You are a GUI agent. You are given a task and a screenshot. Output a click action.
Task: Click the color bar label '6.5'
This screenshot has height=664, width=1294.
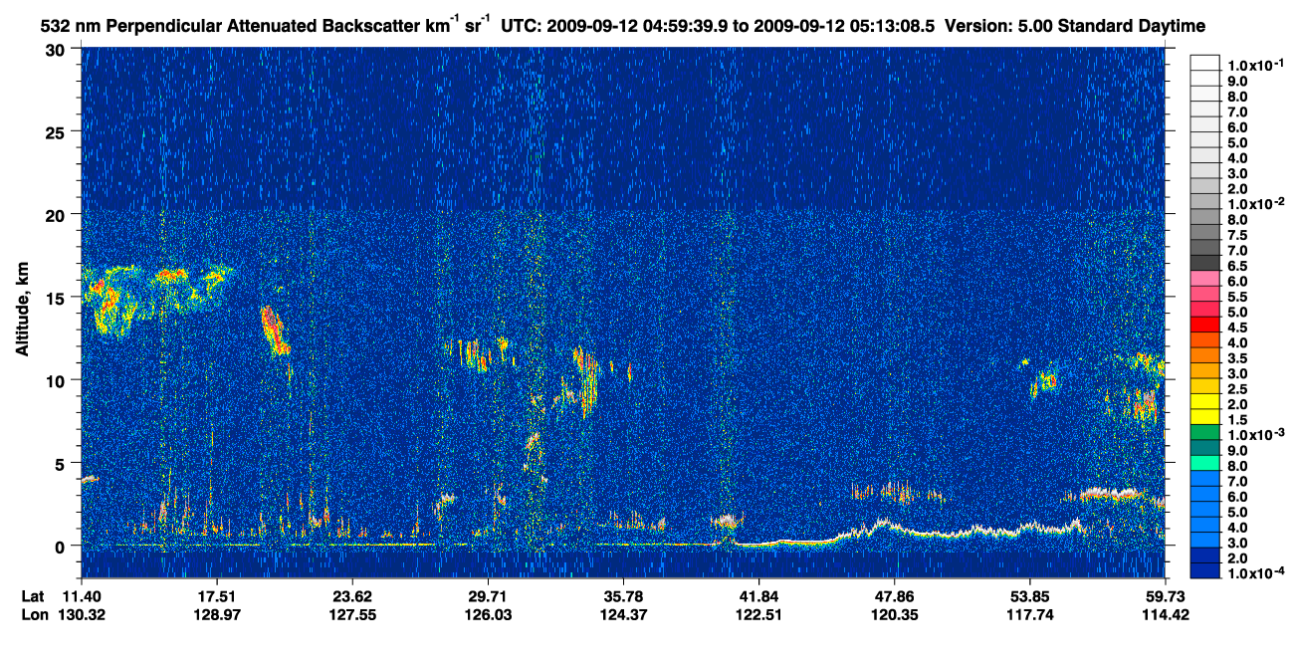1237,266
